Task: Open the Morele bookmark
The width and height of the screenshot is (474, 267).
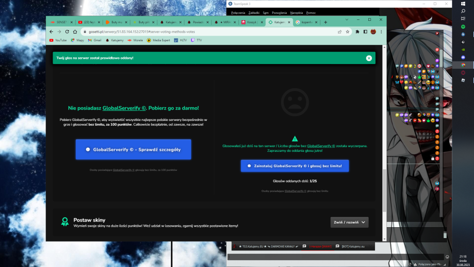Action: point(135,40)
